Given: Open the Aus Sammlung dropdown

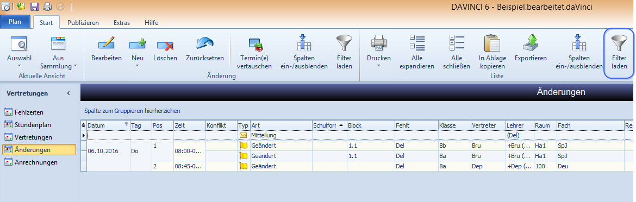Looking at the screenshot, I should 75,66.
